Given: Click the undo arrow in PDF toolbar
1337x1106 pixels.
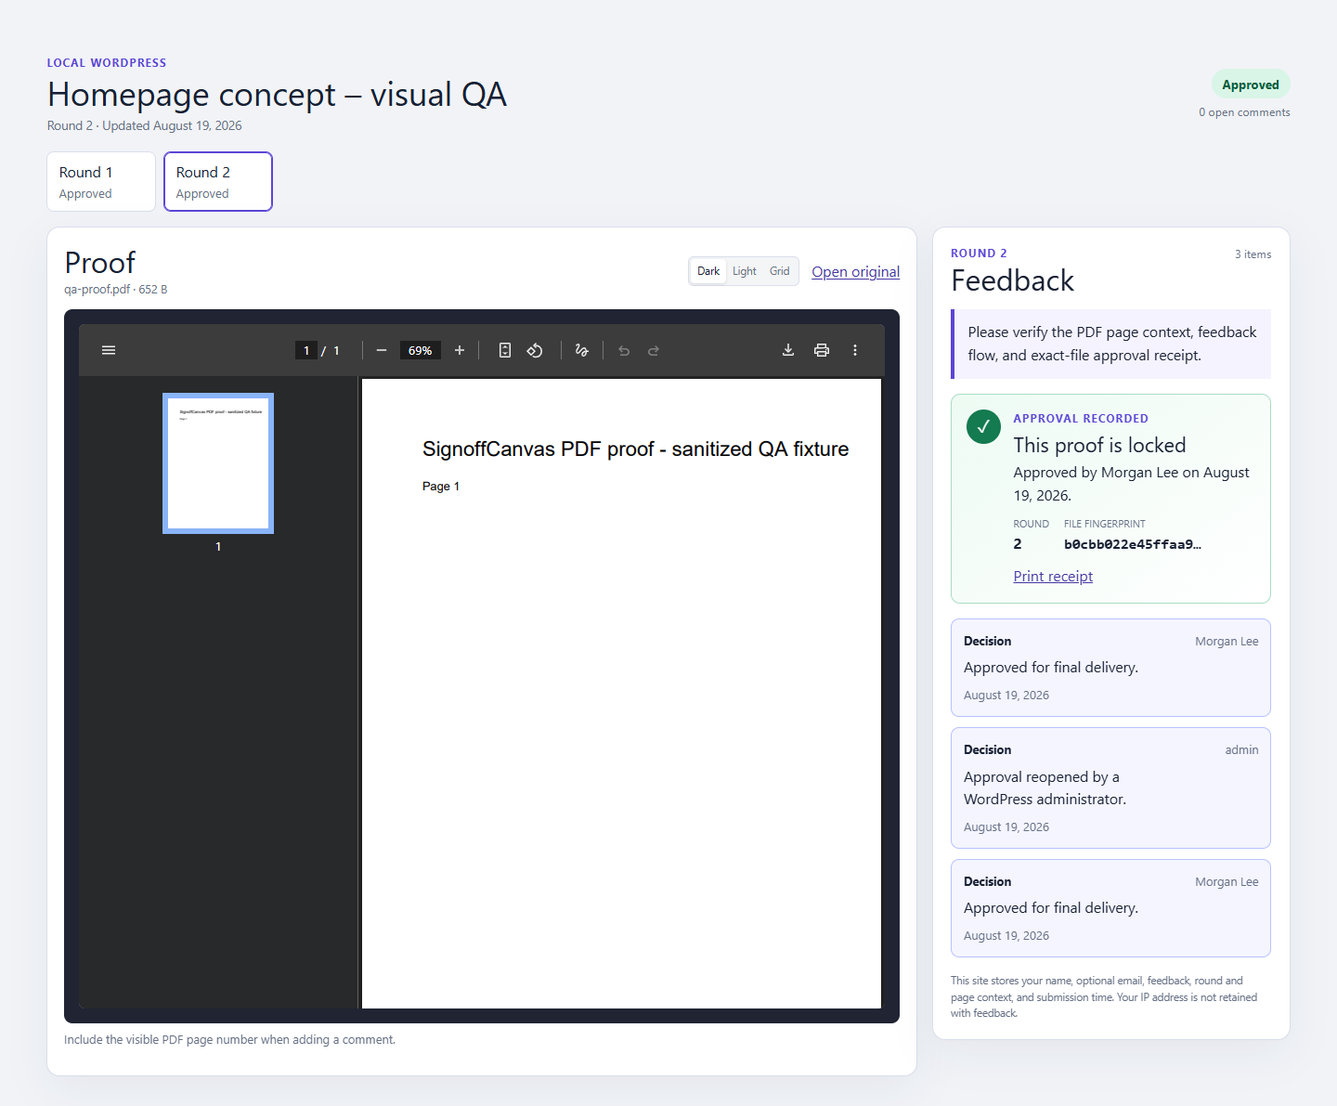Looking at the screenshot, I should [x=624, y=350].
